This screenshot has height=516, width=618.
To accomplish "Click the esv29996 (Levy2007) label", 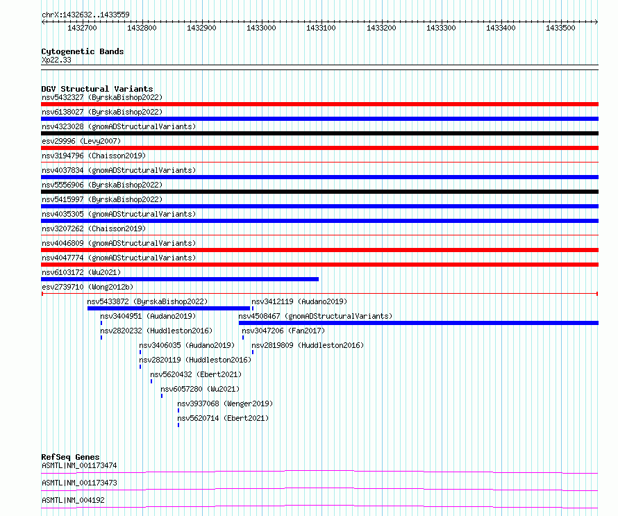I will click(81, 141).
